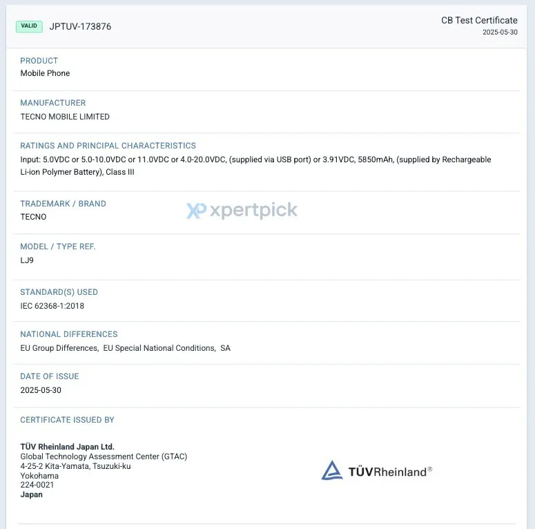The width and height of the screenshot is (535, 529).
Task: Click EU Special National Conditions text
Action: [x=159, y=348]
